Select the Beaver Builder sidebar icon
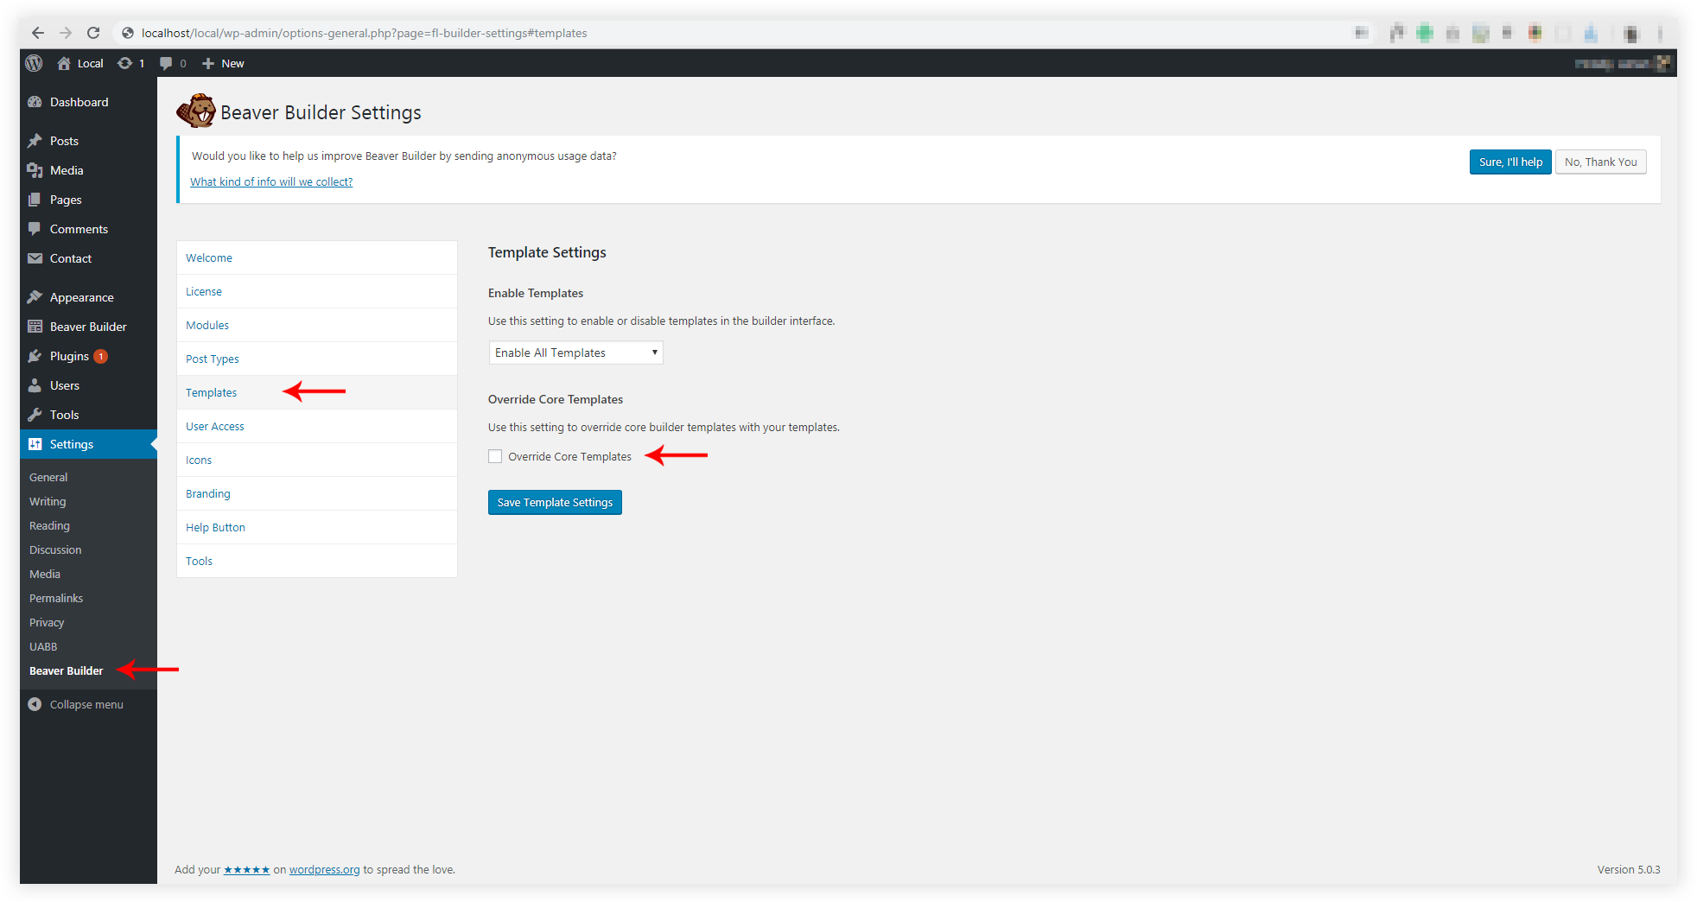The image size is (1697, 902). point(35,326)
